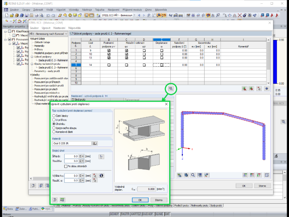
Task: Show view in Z direction icon
Action: pos(259,175)
